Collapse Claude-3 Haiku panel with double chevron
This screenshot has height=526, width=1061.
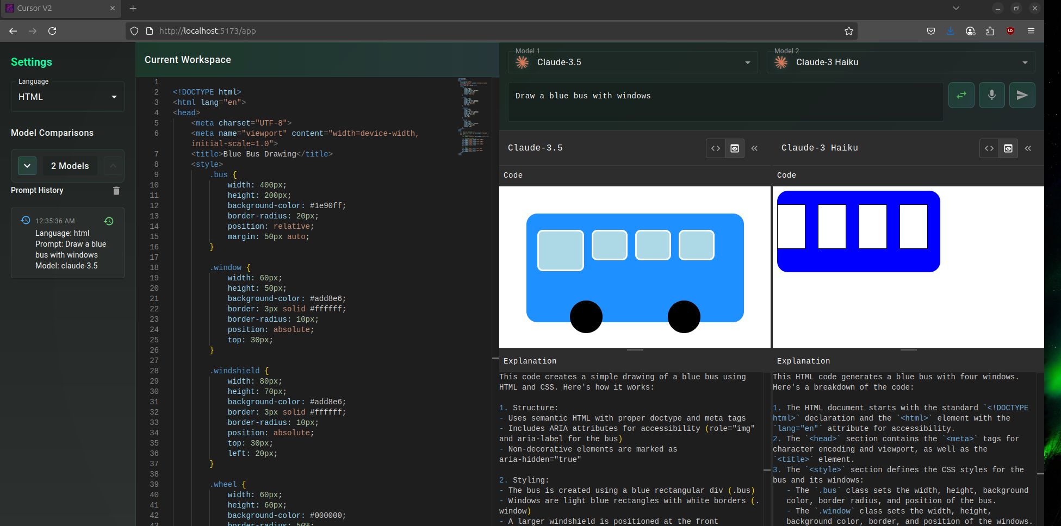pos(1028,148)
